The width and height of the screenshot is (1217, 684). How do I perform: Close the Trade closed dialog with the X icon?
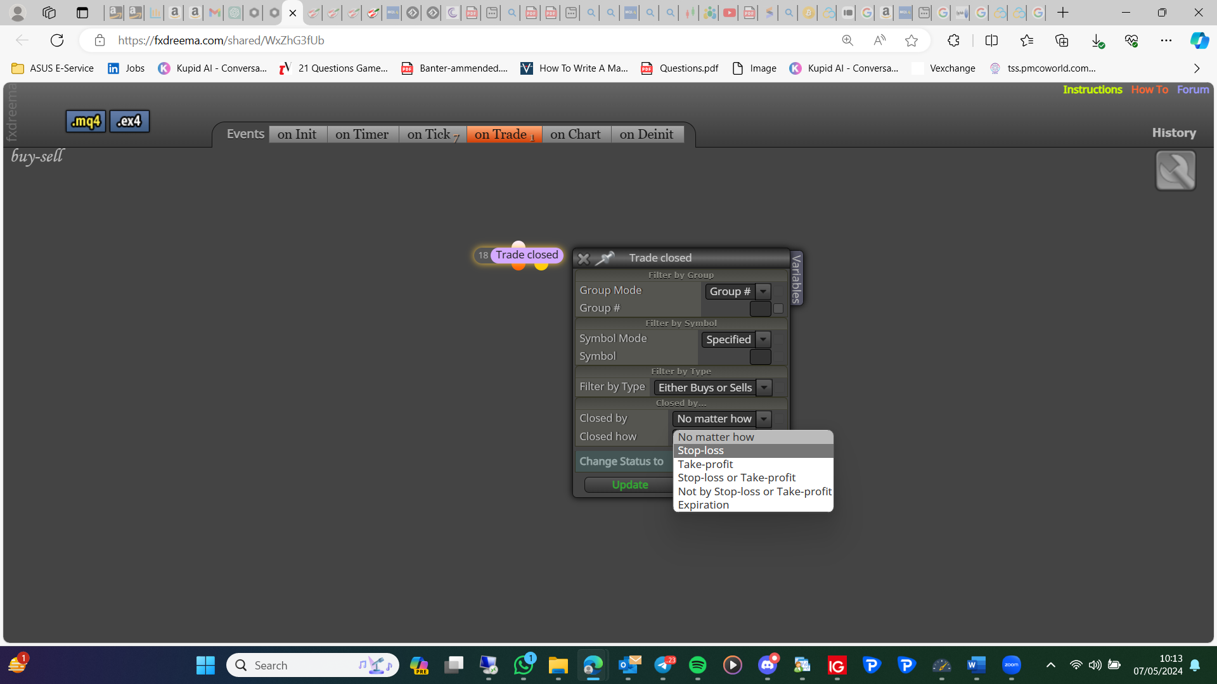click(583, 258)
